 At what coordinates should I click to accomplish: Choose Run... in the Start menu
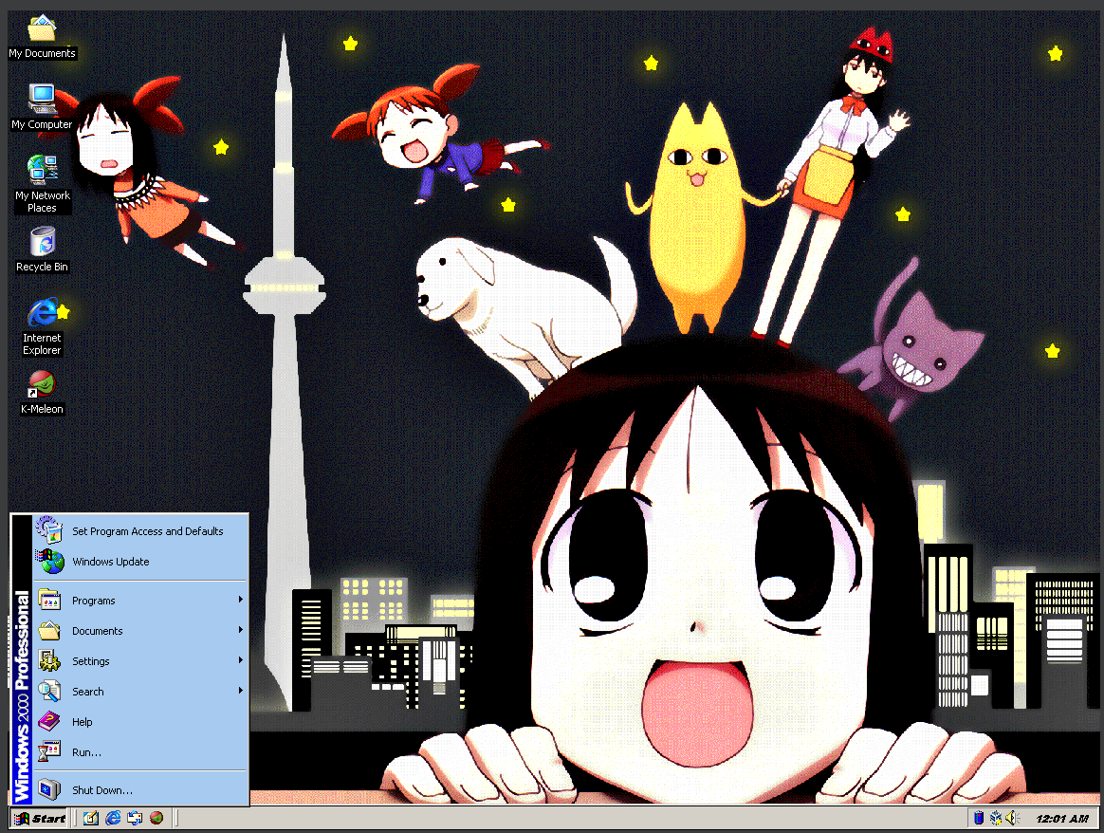140,752
